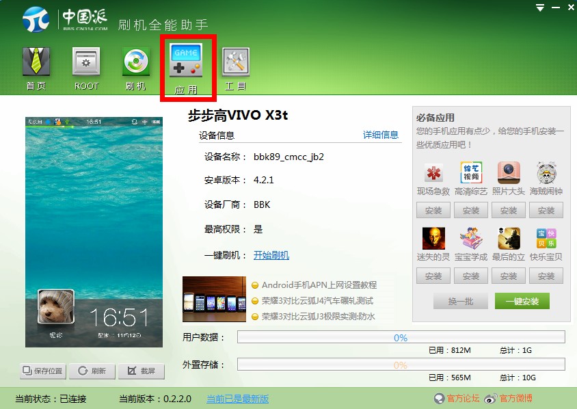Click the 总计：10G storage text

pos(518,378)
